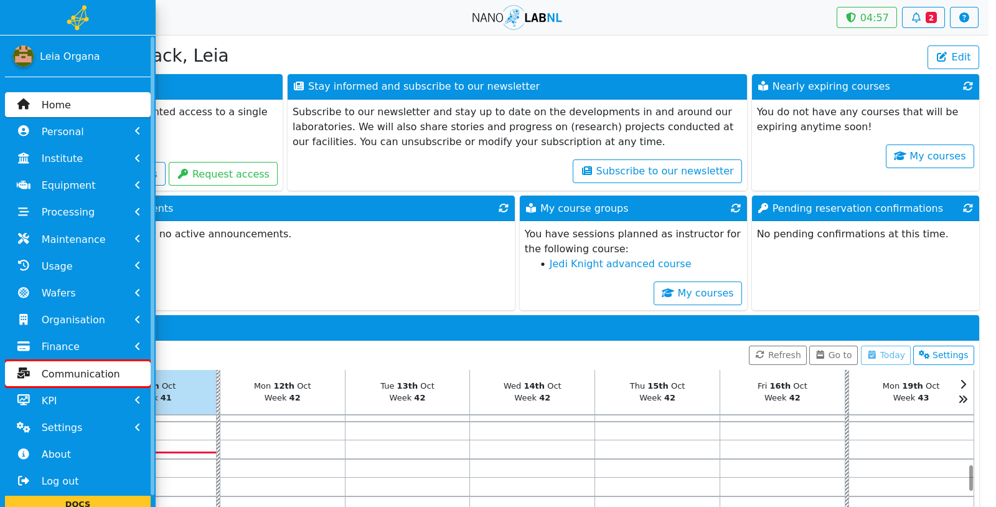Go to next day using single chevron

tap(963, 384)
